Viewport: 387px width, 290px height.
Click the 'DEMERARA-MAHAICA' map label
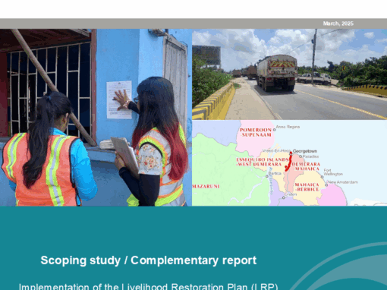point(306,166)
